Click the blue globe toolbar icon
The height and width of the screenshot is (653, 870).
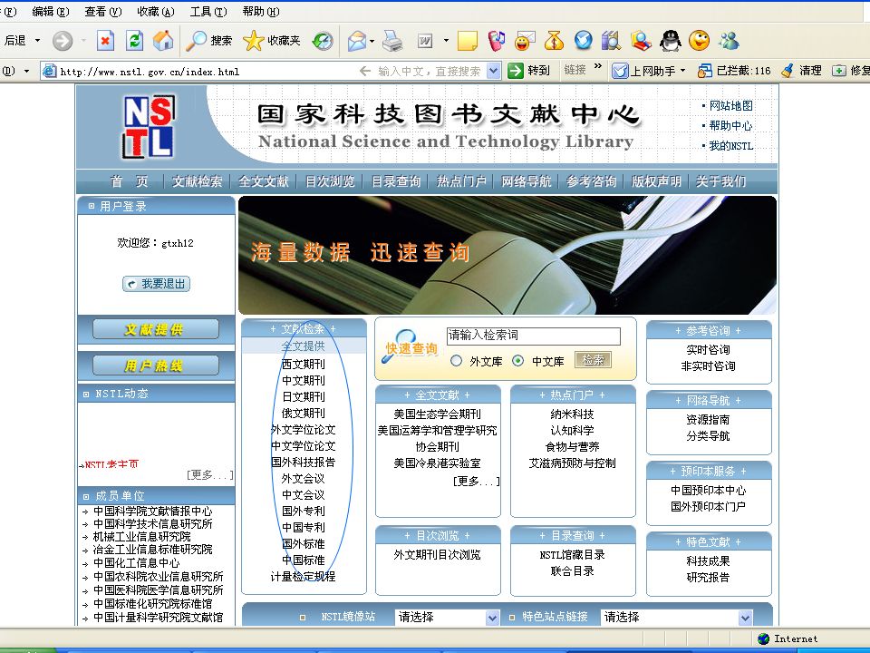pyautogui.click(x=583, y=41)
